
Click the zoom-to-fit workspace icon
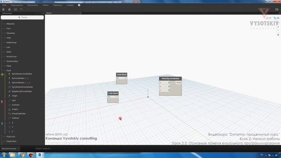click(278, 23)
